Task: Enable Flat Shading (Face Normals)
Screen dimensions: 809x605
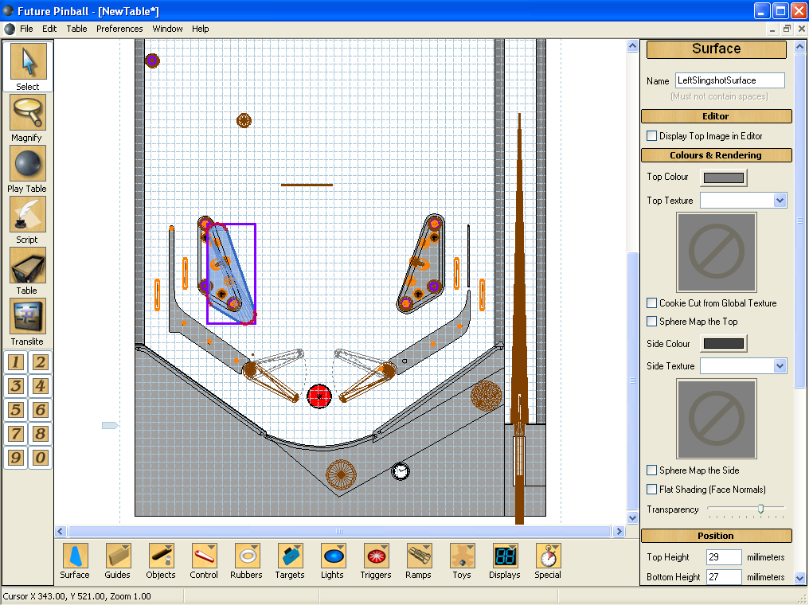Action: [x=652, y=489]
